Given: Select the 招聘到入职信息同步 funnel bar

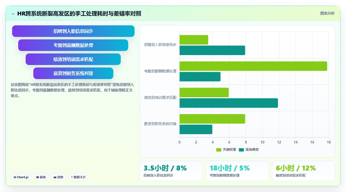Looking at the screenshot, I should pos(73,31).
